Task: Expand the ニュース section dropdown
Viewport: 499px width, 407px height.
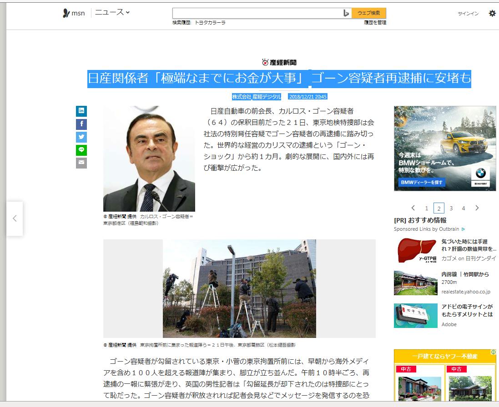Action: (112, 12)
